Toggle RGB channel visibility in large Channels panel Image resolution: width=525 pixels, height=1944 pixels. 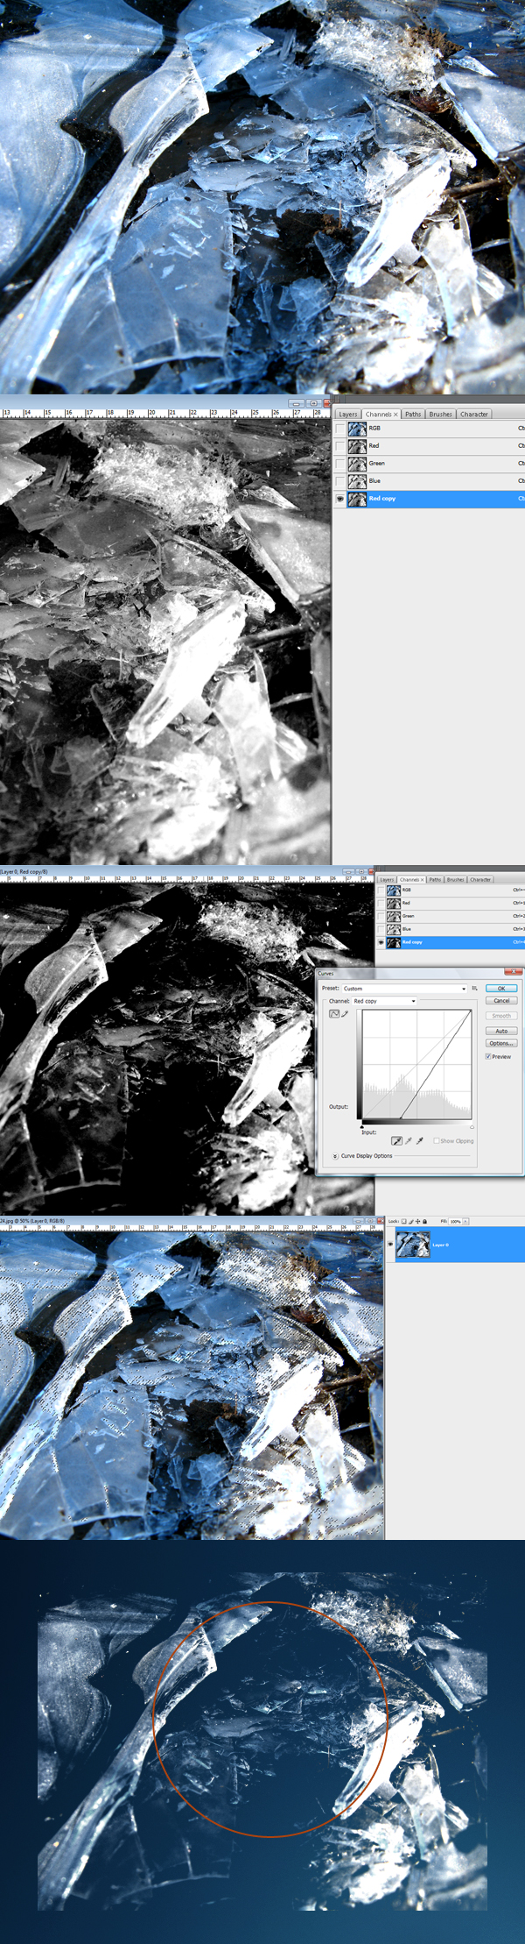[x=340, y=429]
